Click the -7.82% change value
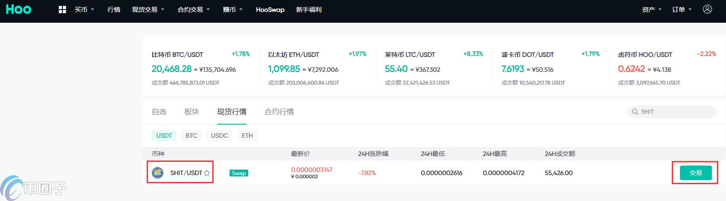726x201 pixels. pyautogui.click(x=367, y=173)
